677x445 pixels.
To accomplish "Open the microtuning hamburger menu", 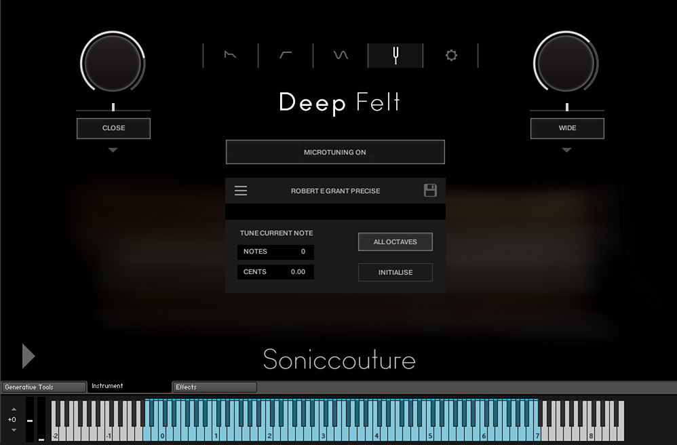I will point(241,191).
